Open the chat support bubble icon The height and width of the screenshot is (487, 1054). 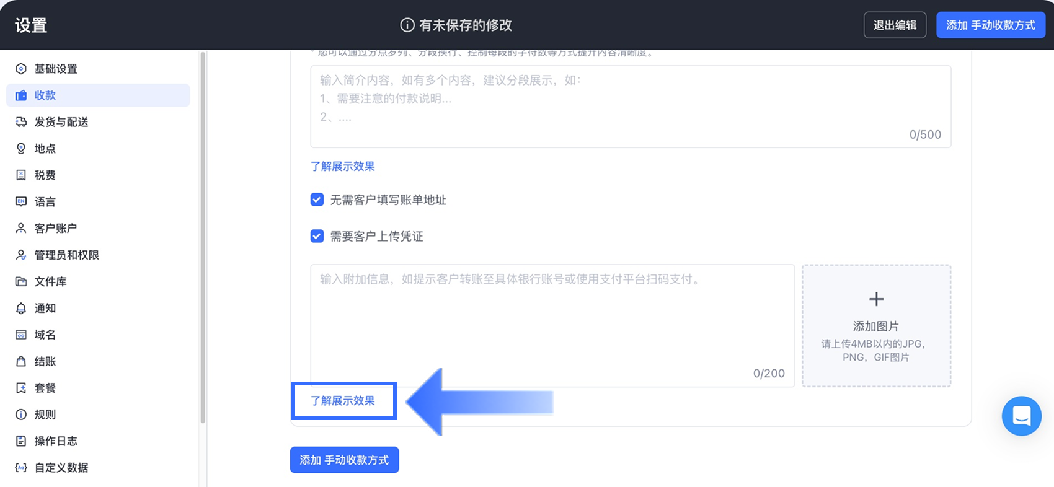click(1021, 416)
